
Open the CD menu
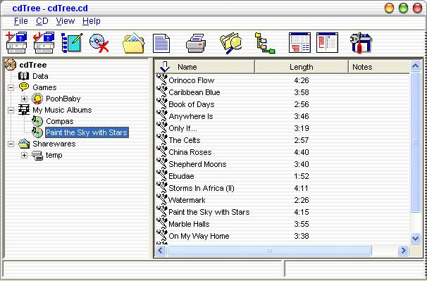(x=42, y=21)
